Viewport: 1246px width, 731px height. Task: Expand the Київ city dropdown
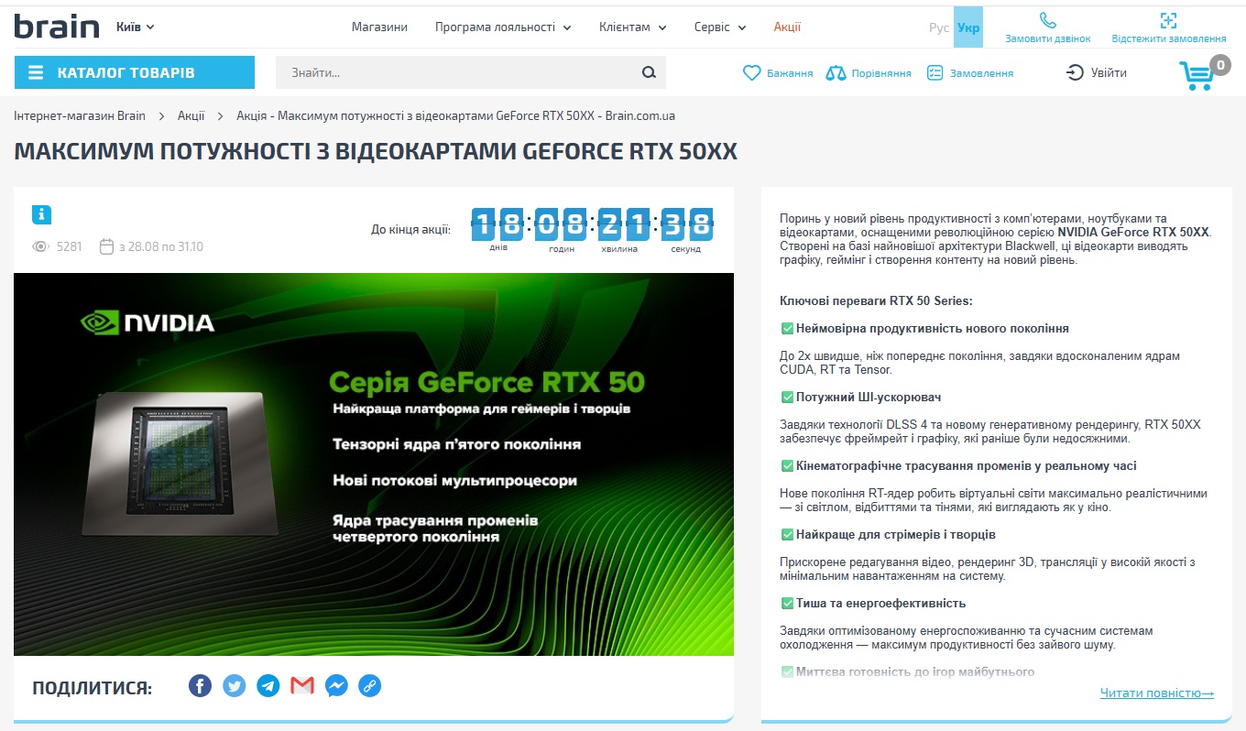[136, 27]
